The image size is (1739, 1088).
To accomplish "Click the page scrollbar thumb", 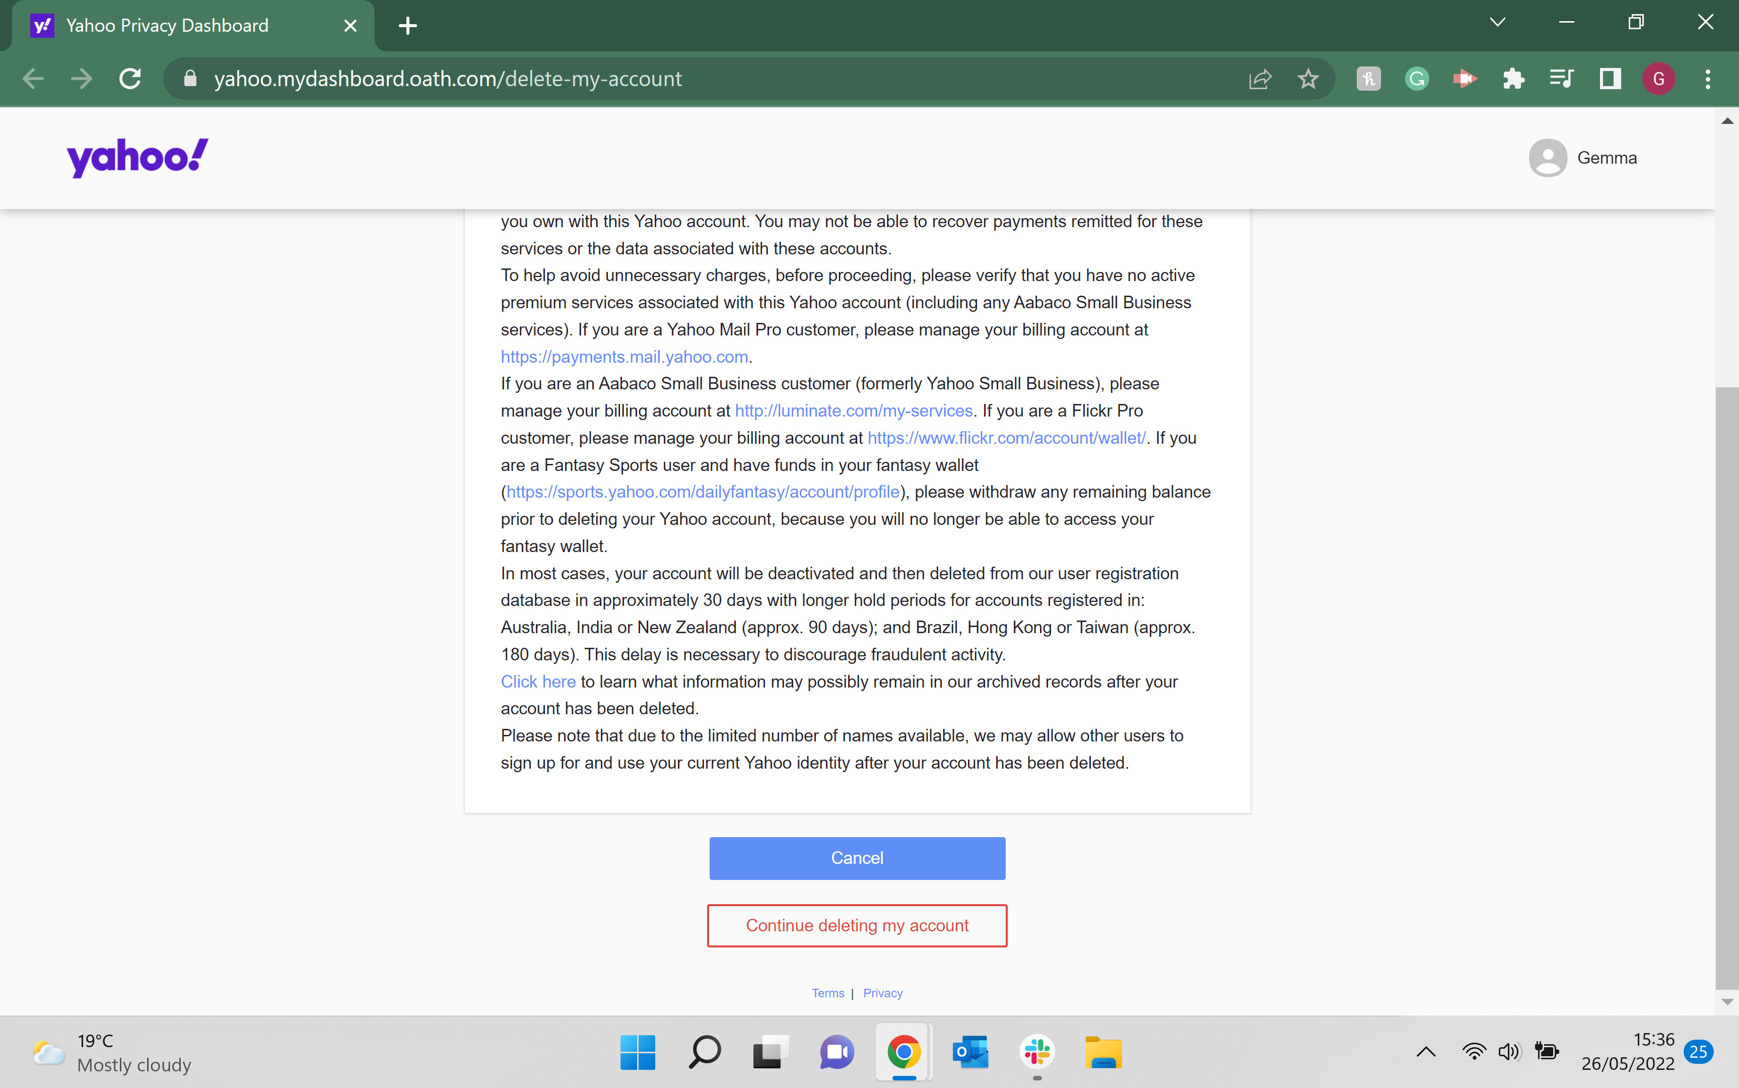I will [1727, 687].
